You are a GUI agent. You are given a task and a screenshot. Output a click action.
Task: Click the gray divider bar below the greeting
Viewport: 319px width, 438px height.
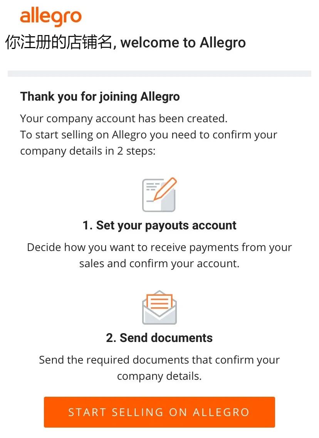[x=159, y=72]
